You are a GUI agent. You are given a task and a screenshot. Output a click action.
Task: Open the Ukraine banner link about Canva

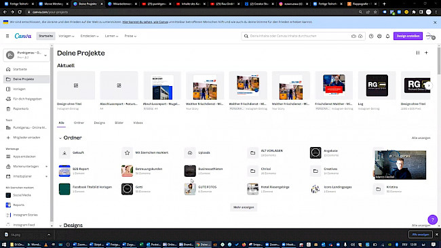[x=145, y=22]
